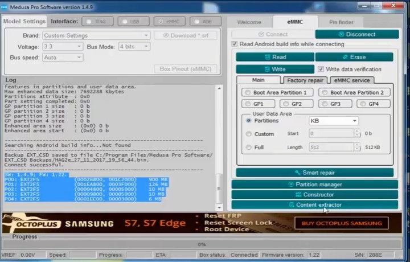Select Partitions in User Data Area

pos(248,121)
